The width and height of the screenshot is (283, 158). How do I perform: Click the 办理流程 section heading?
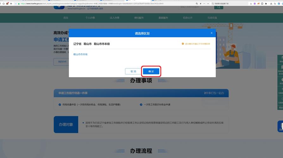141,151
